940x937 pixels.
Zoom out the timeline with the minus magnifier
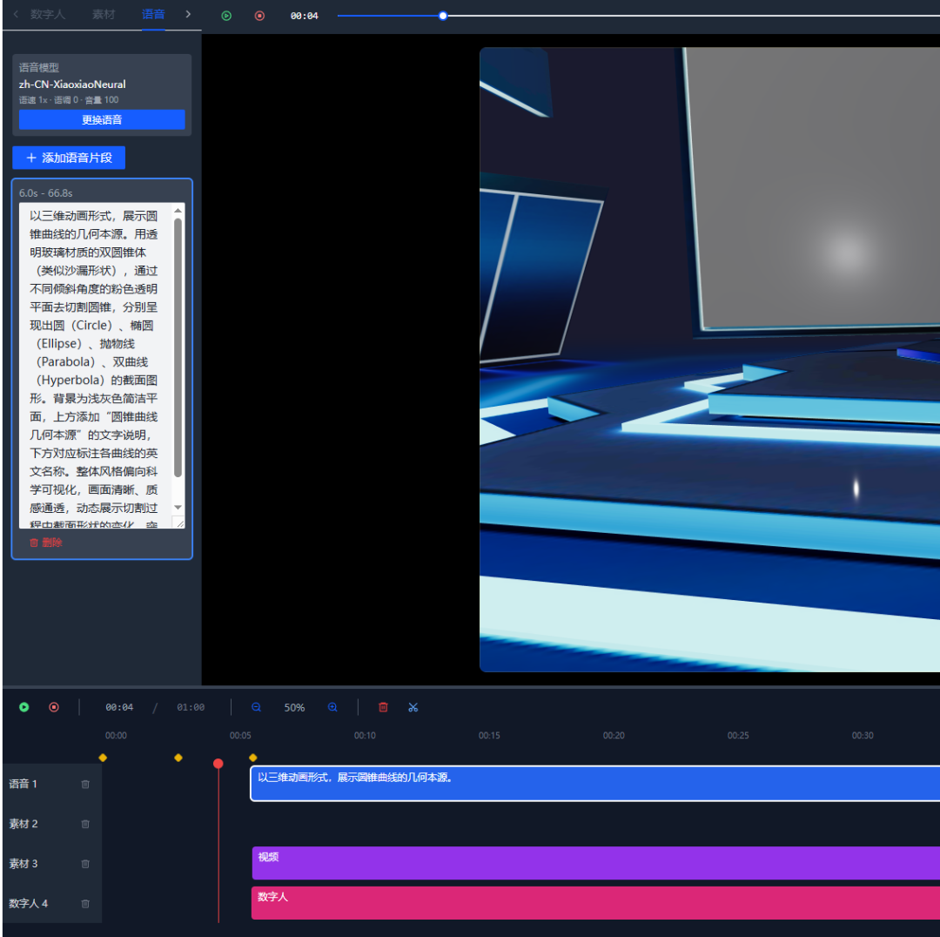point(256,707)
